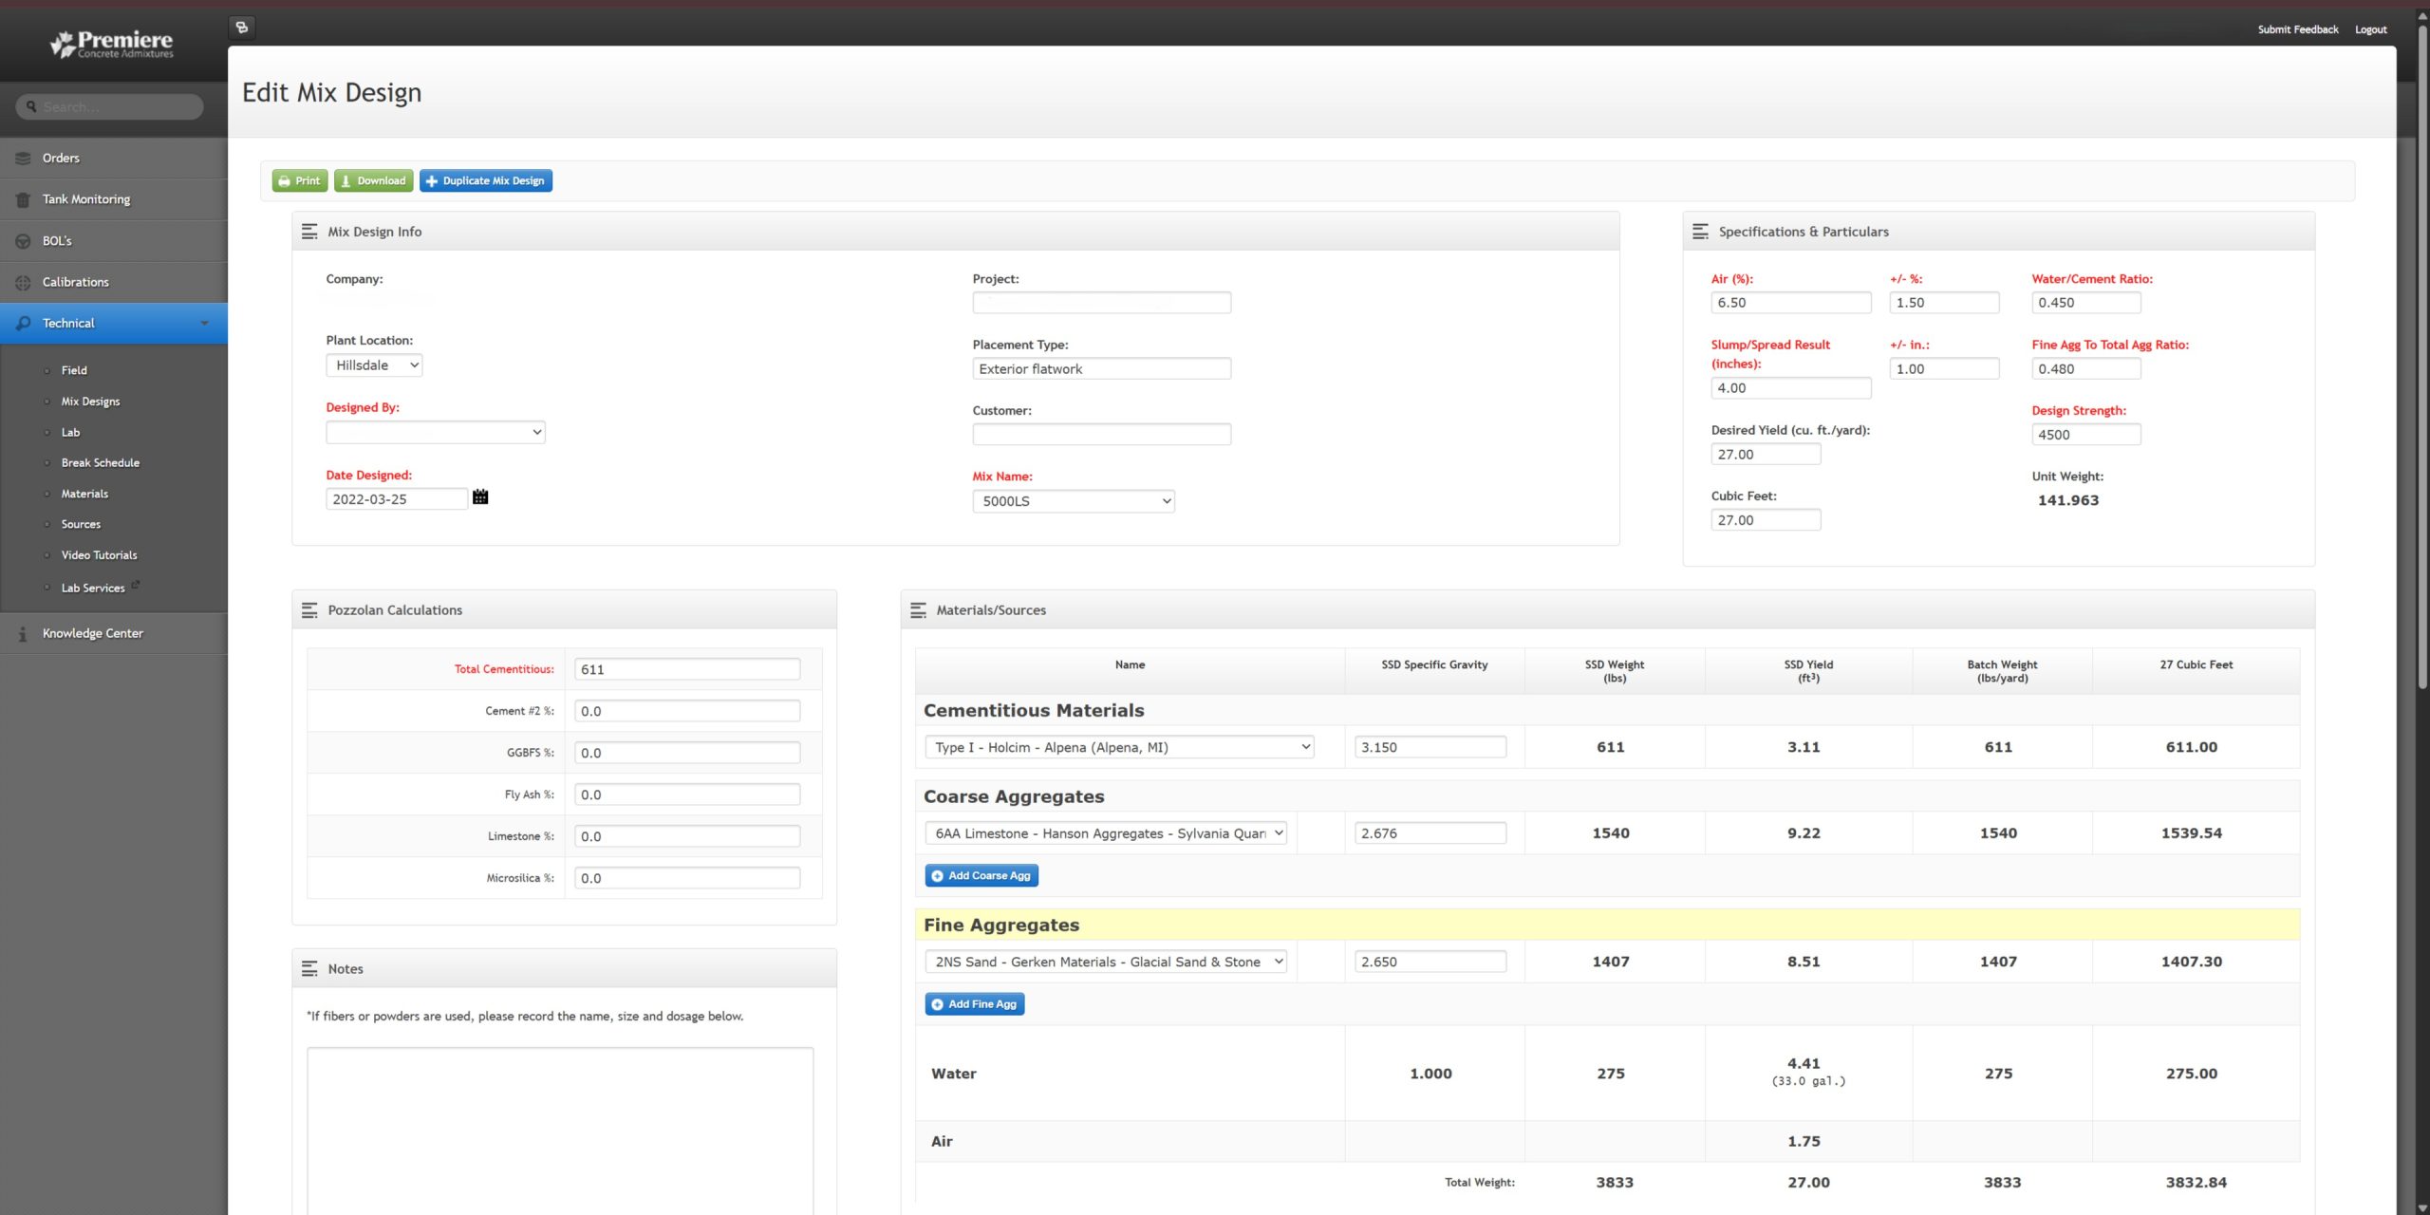2430x1215 pixels.
Task: Open the Calibrations menu item
Action: coord(114,282)
